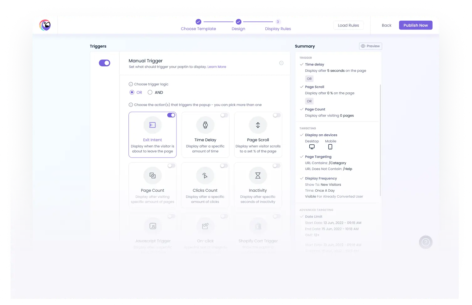Image resolution: width=472 pixels, height=305 pixels.
Task: Click the Summary panel scrollbar
Action: (380, 140)
